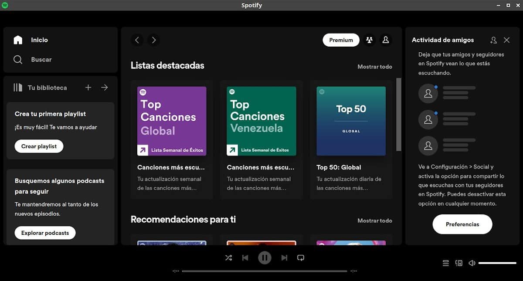Adjust the volume slider
This screenshot has width=523, height=281.
pyautogui.click(x=497, y=263)
